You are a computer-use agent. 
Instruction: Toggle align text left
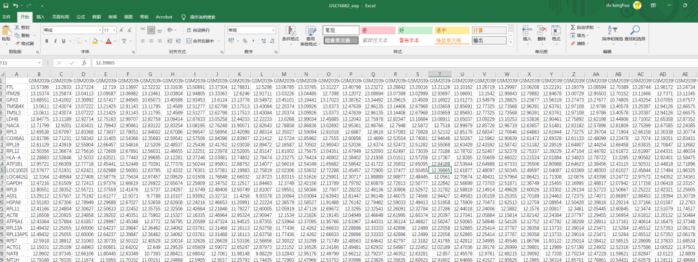pyautogui.click(x=142, y=41)
